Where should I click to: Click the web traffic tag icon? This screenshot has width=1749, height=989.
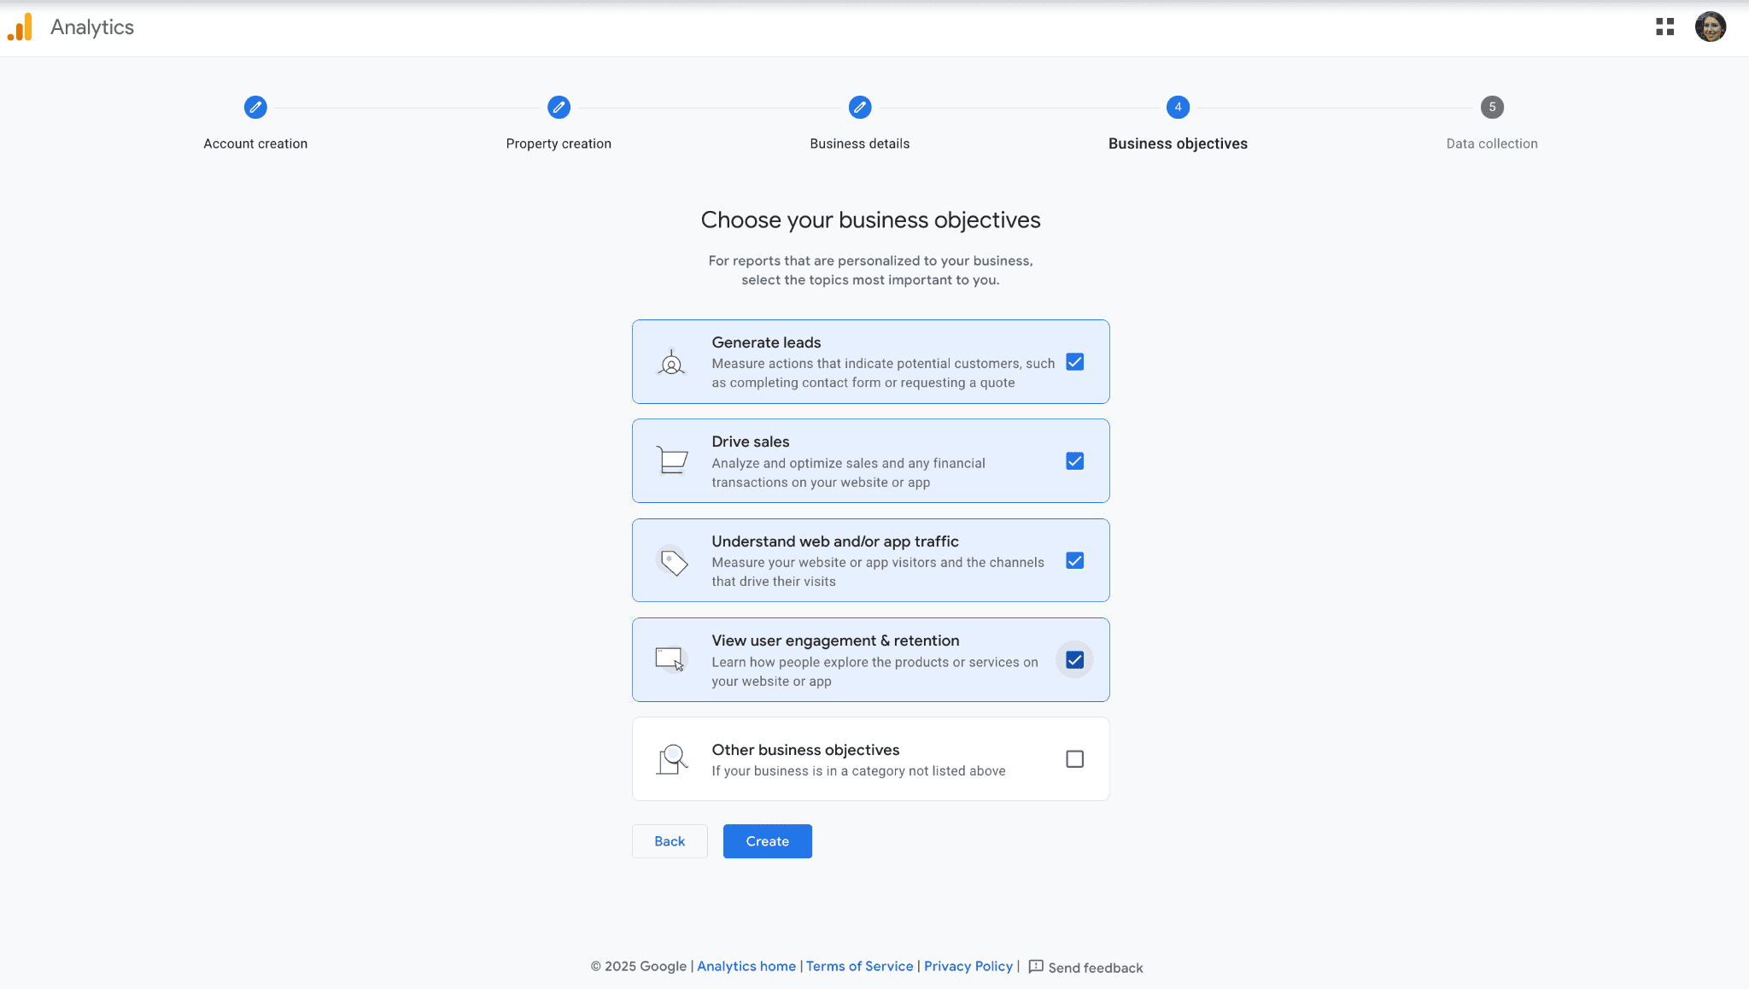click(674, 561)
